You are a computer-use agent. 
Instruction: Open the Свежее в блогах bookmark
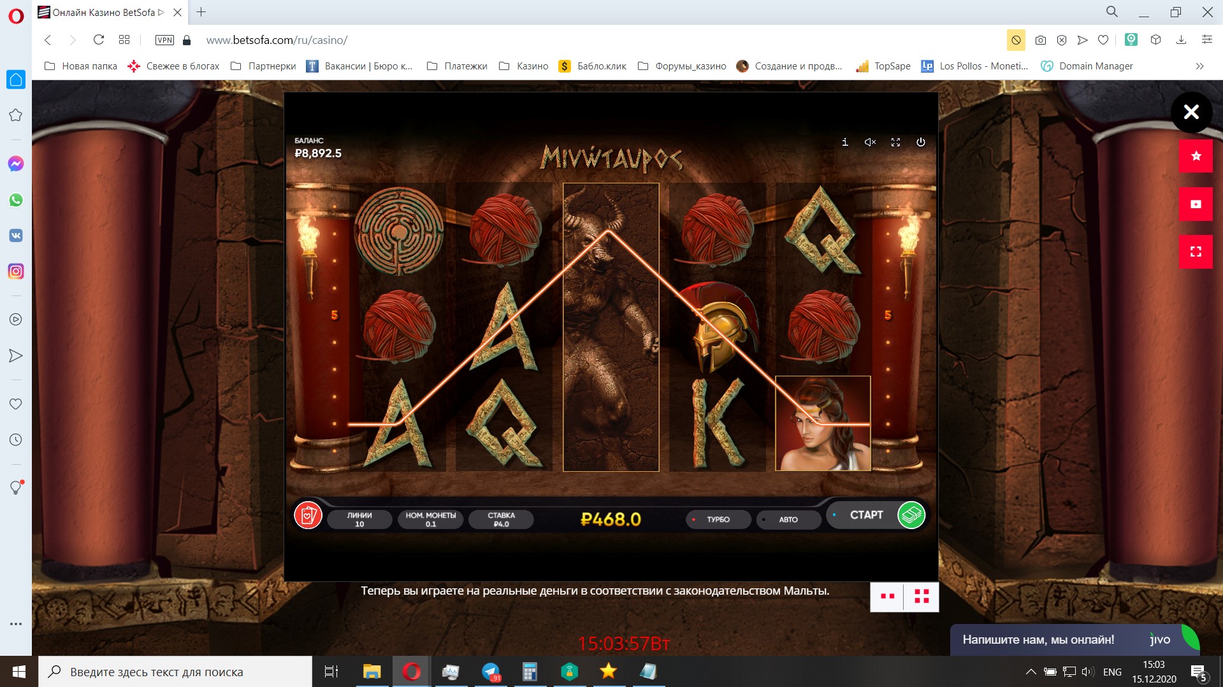pyautogui.click(x=173, y=66)
